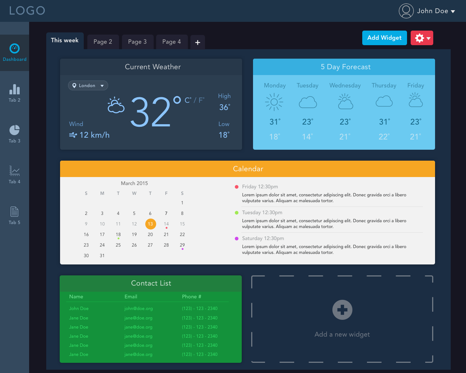Click Monday's sunny forecast icon

pyautogui.click(x=274, y=102)
